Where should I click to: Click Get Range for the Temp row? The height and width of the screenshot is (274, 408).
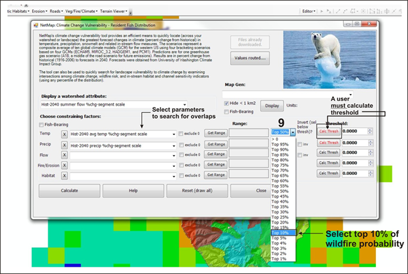pos(215,133)
